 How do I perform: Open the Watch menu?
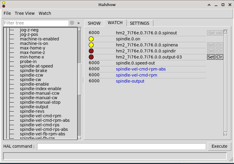45,13
